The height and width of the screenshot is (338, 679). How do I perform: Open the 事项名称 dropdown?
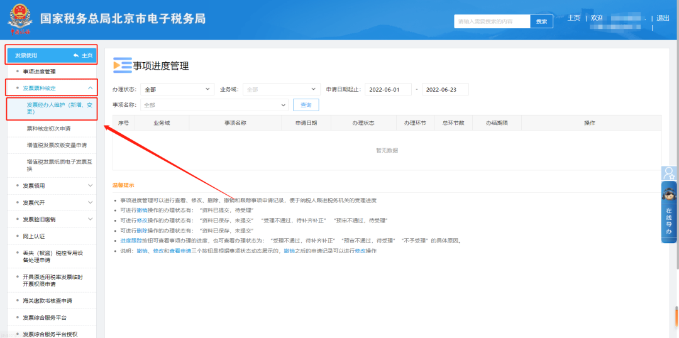coord(214,105)
